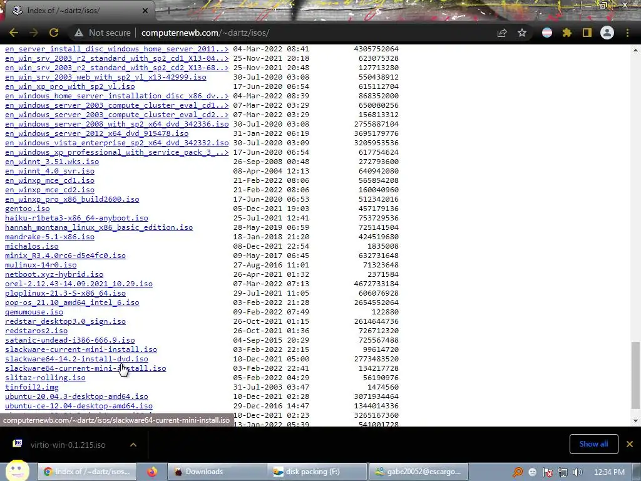Viewport: 641px width, 481px height.
Task: Click the vertical scrollbar thumb
Action: (635, 375)
